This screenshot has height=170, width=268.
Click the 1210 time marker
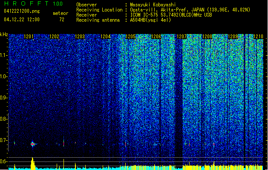tap(258, 37)
